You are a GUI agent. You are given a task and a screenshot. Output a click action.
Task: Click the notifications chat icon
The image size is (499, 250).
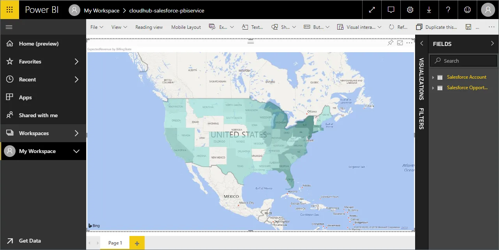[391, 10]
